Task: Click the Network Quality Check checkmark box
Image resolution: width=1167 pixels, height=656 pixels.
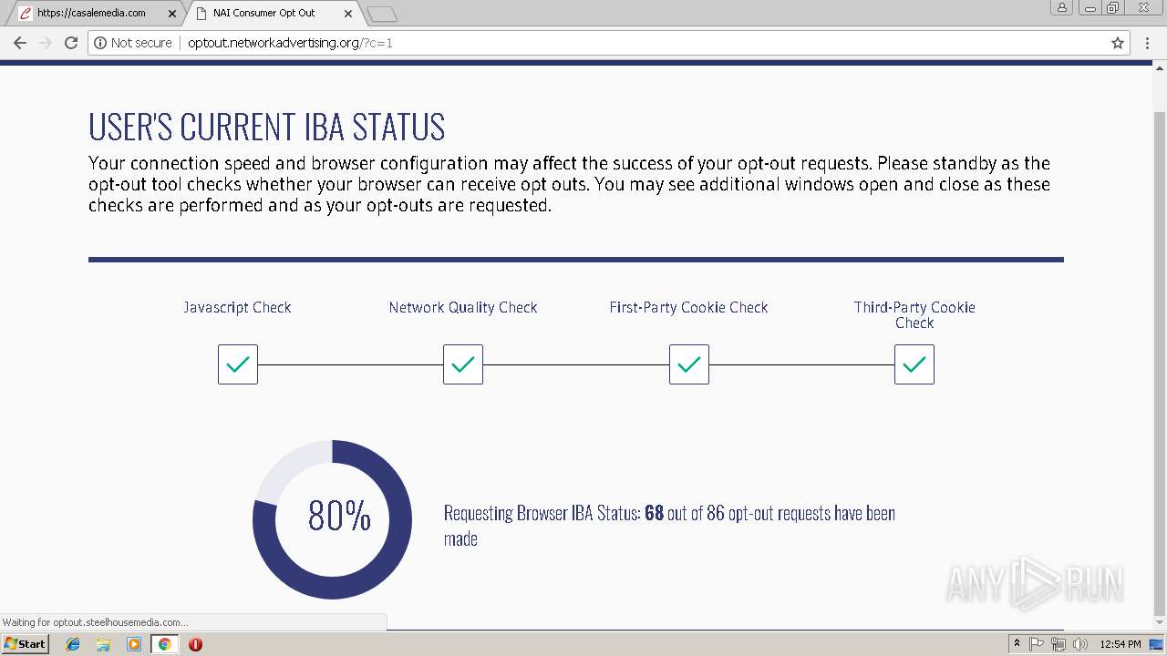Action: tap(463, 364)
